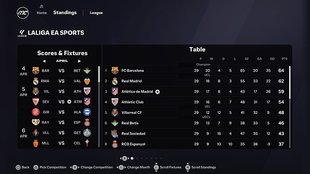Click Real Madrid crest in table
The width and height of the screenshot is (310, 174).
click(115, 81)
